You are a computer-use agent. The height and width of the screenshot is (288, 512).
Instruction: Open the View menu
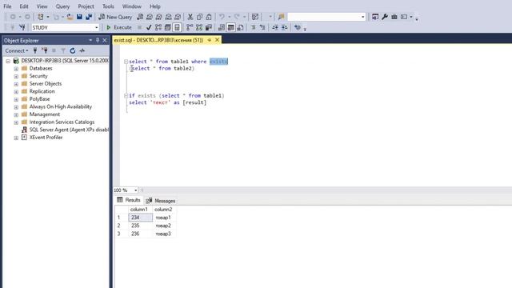42,6
